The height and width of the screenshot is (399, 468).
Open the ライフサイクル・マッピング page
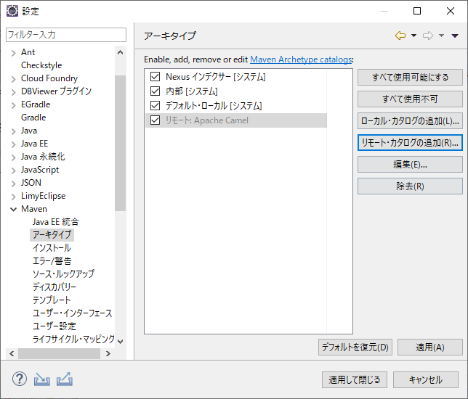(73, 339)
